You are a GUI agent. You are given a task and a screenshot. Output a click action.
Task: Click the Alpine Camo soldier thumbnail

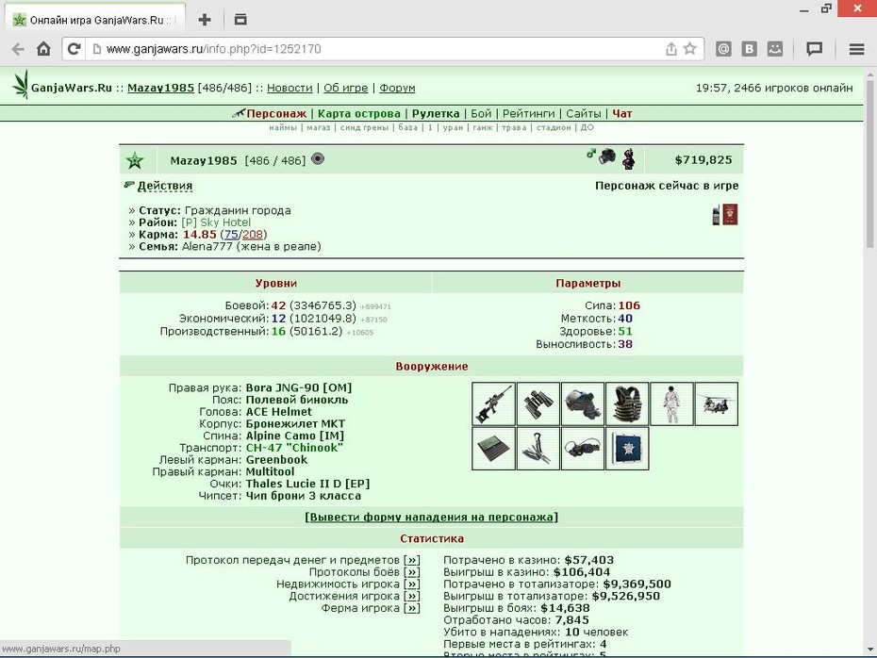point(671,403)
